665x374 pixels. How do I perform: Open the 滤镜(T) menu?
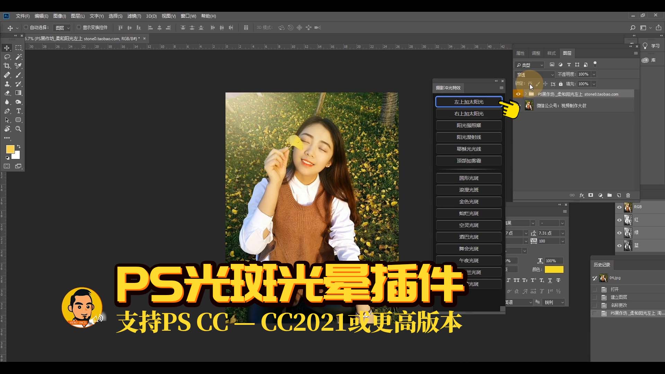[x=134, y=16]
